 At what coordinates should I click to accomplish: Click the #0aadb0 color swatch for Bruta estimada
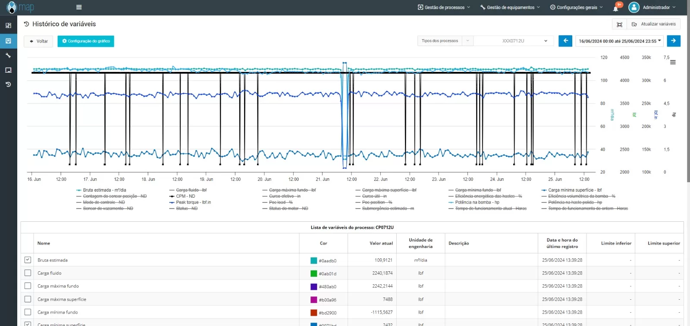[314, 261]
